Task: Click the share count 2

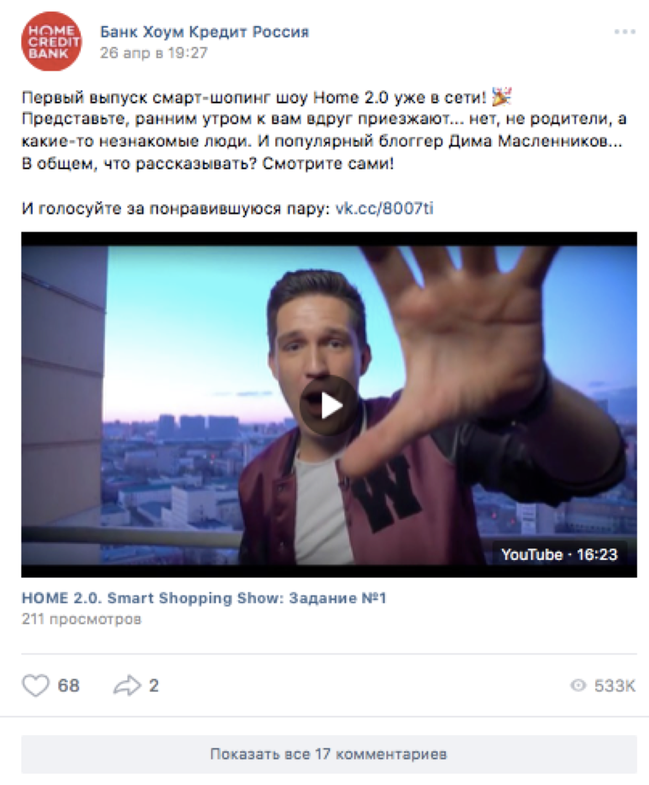Action: (x=154, y=685)
